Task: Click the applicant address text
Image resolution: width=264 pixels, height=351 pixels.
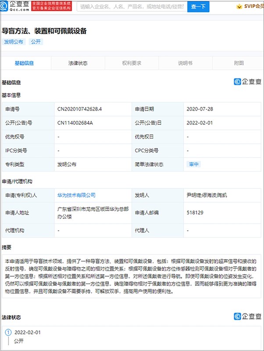Action: click(x=93, y=213)
